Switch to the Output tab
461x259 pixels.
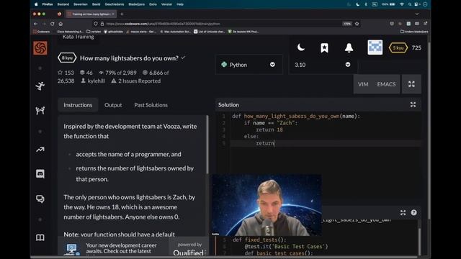(x=113, y=105)
